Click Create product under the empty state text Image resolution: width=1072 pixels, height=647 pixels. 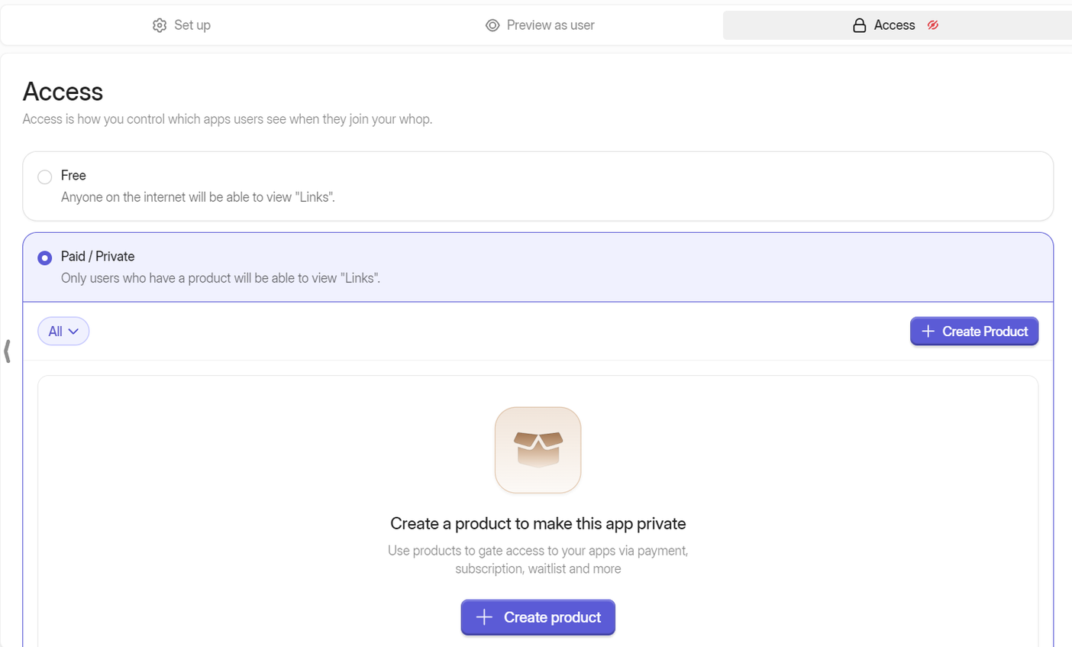point(538,617)
